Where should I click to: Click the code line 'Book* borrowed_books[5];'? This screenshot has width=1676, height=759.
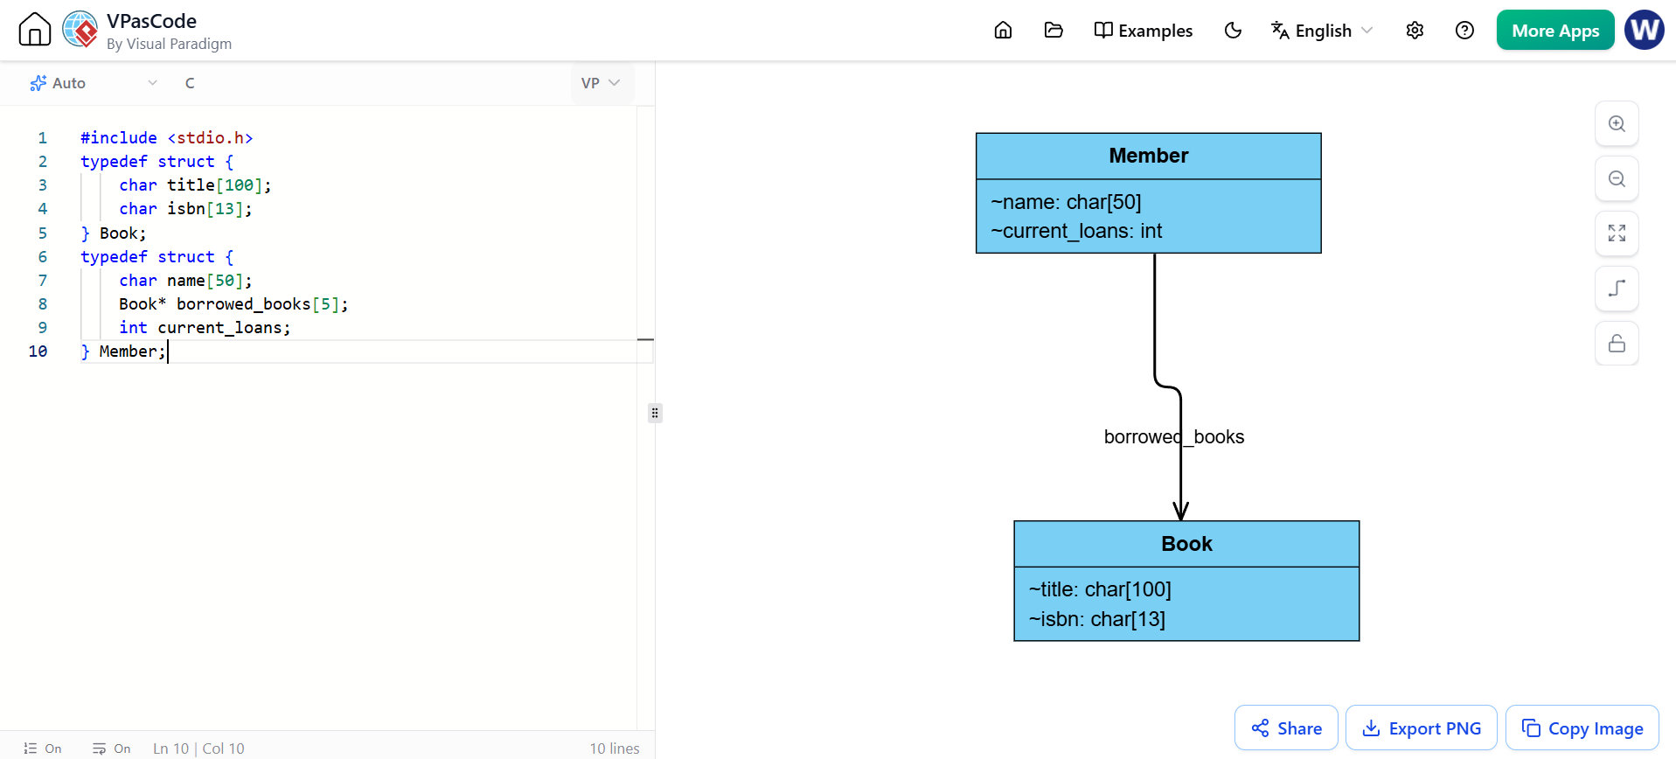233,304
